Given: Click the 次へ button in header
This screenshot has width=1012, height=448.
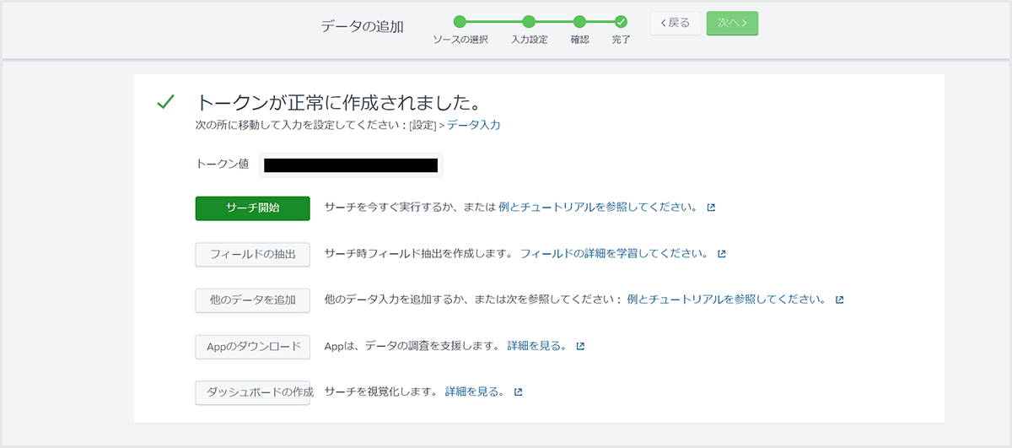Looking at the screenshot, I should tap(732, 23).
